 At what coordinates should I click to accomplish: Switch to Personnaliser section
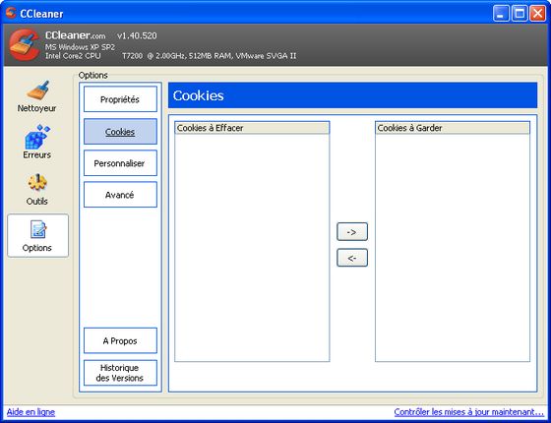click(x=120, y=163)
